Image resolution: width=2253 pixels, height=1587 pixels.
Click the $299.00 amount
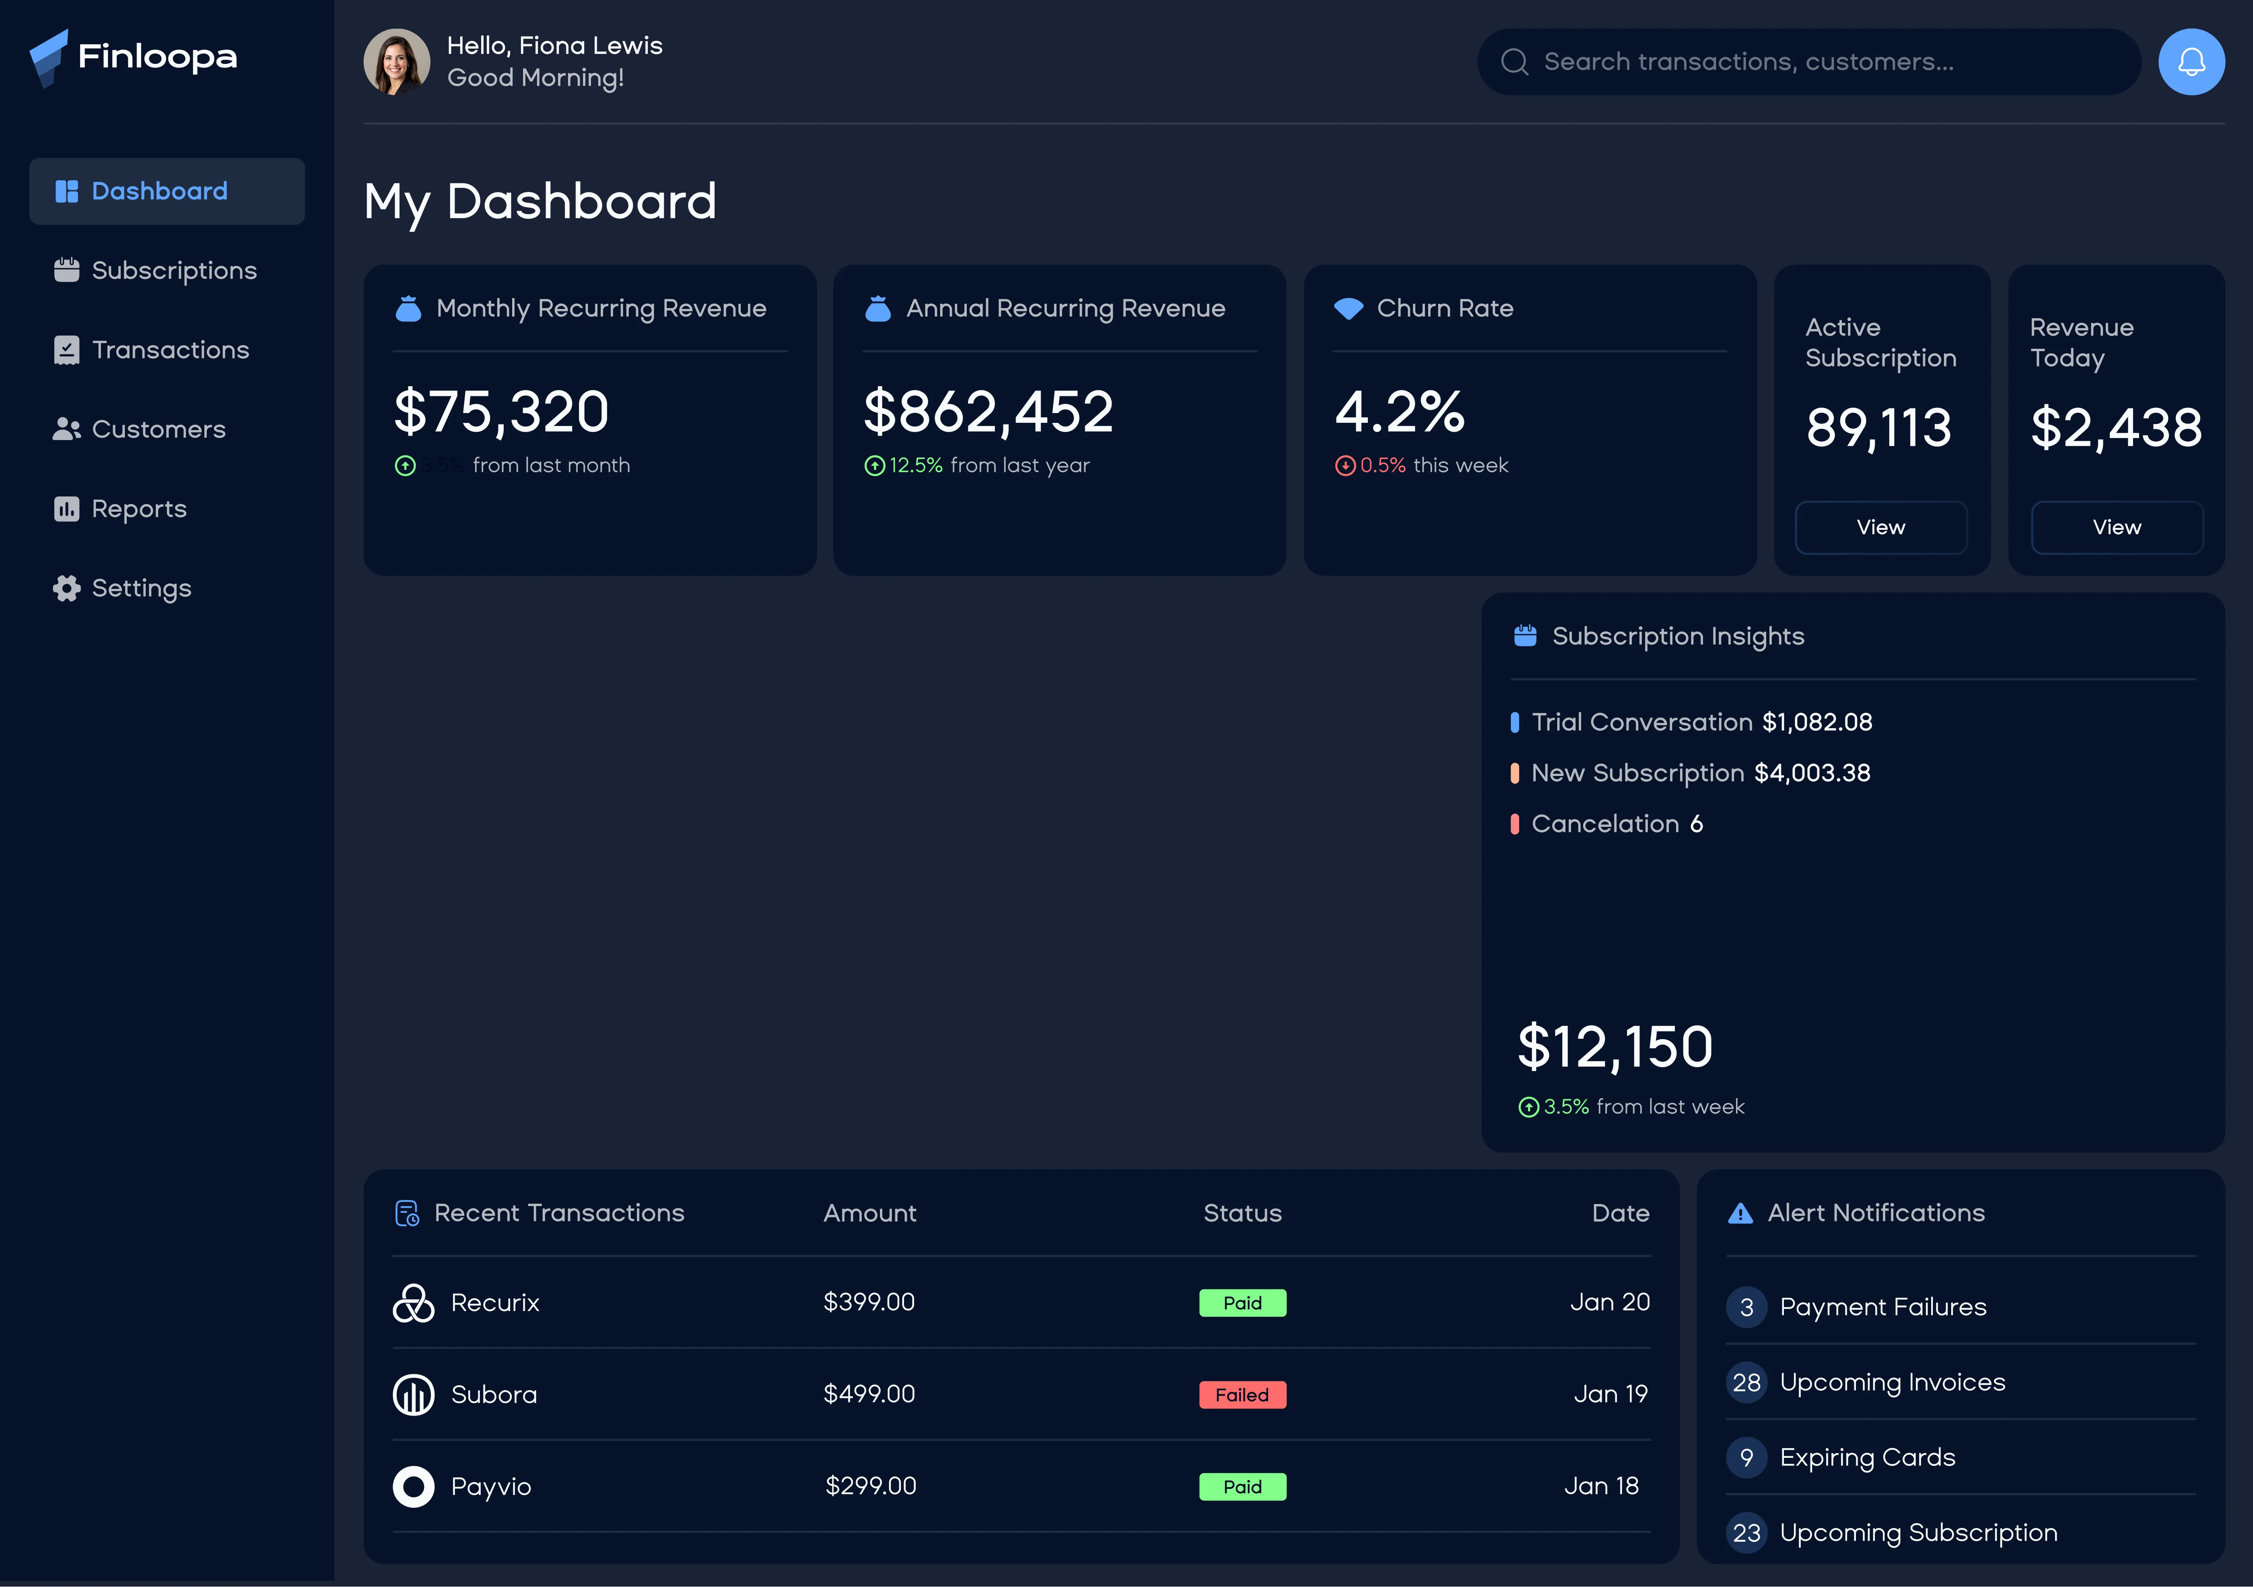(x=871, y=1487)
